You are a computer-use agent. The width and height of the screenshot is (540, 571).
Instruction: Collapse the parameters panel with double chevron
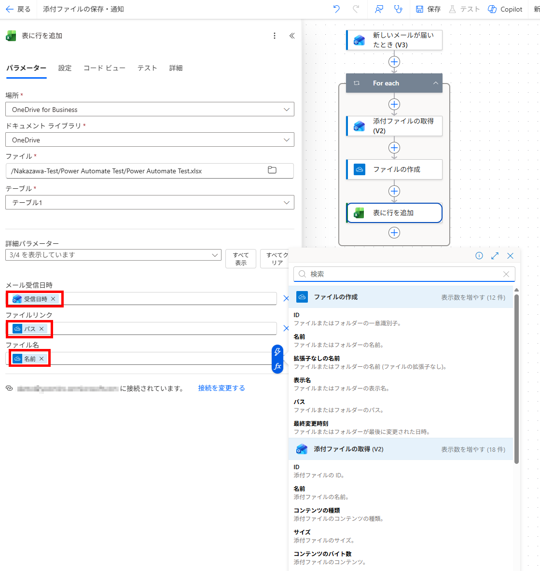coord(292,36)
